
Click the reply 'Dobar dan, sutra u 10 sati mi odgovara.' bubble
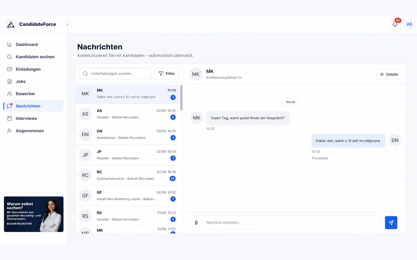tap(348, 141)
